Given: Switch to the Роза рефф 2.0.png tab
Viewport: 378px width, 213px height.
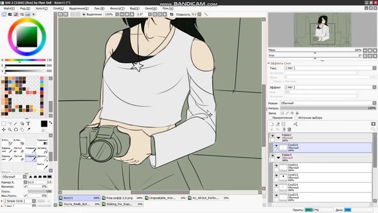Looking at the screenshot, I should pyautogui.click(x=122, y=198).
